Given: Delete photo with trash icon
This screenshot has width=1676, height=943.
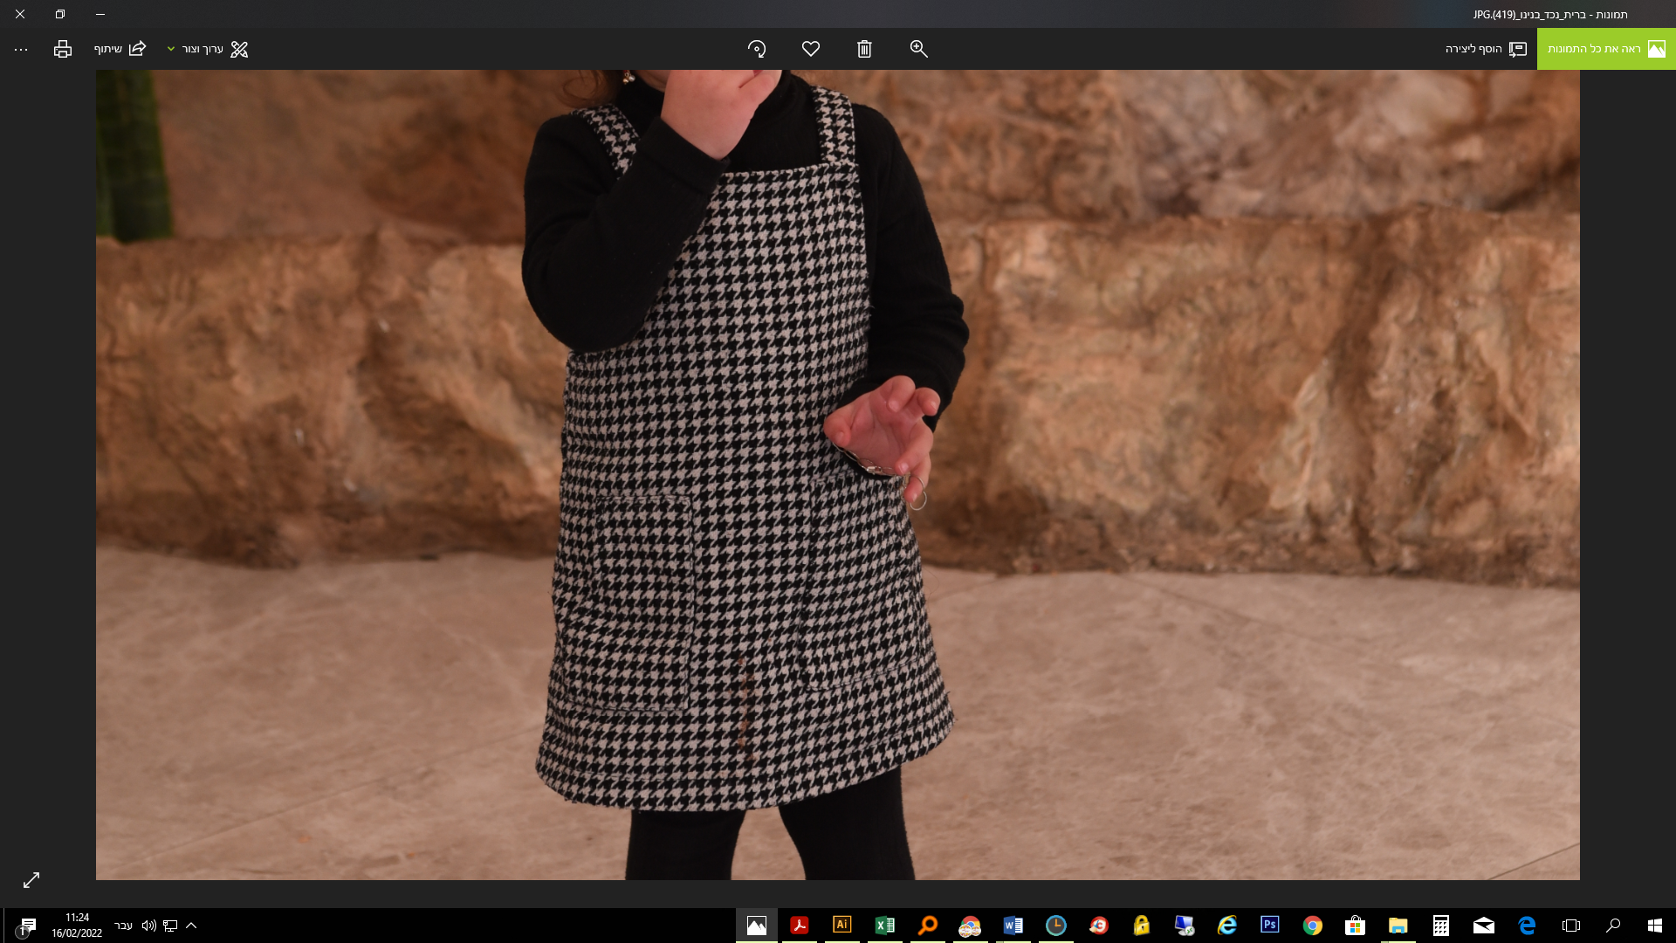Looking at the screenshot, I should coord(864,49).
